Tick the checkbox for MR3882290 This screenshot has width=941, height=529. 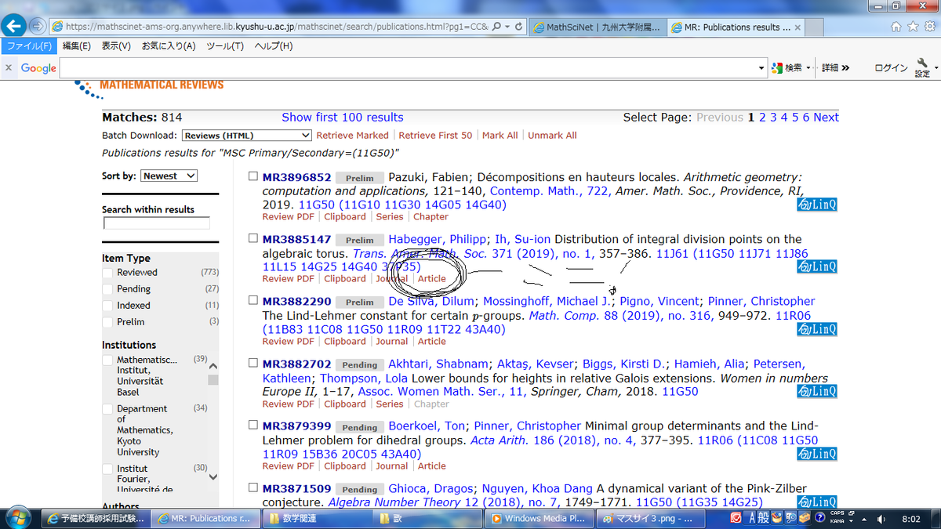[253, 301]
